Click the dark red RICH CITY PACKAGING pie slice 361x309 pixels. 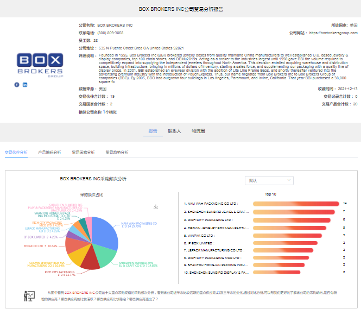pos(90,259)
